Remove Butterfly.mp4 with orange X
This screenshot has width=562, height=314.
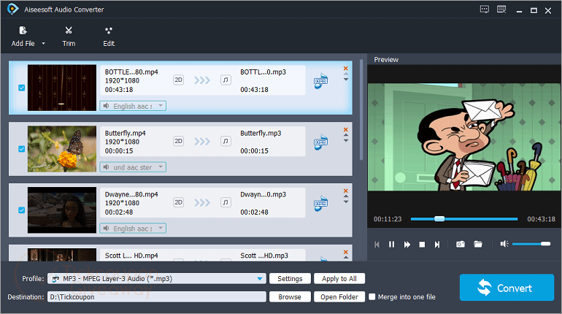tap(345, 129)
